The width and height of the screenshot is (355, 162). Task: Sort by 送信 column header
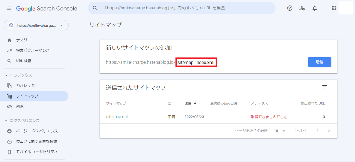click(x=188, y=103)
